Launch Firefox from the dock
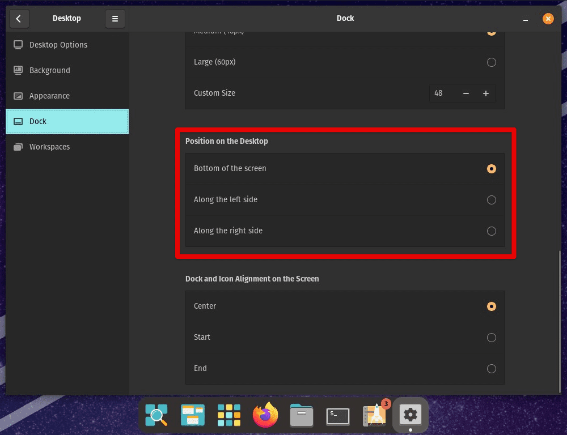 coord(265,415)
